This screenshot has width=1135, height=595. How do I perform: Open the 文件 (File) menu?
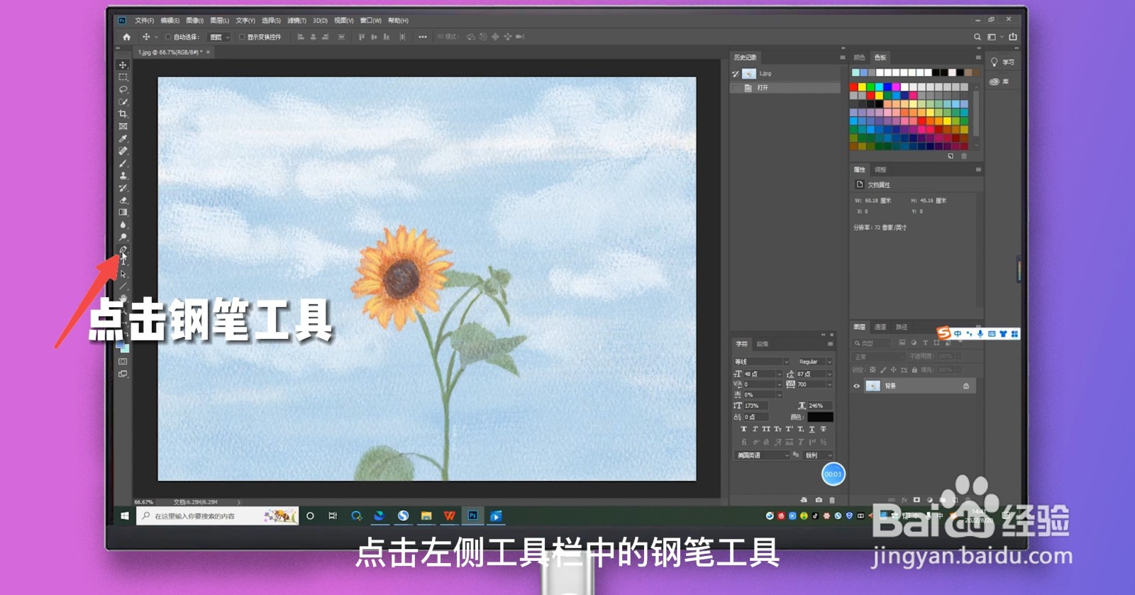coord(145,21)
